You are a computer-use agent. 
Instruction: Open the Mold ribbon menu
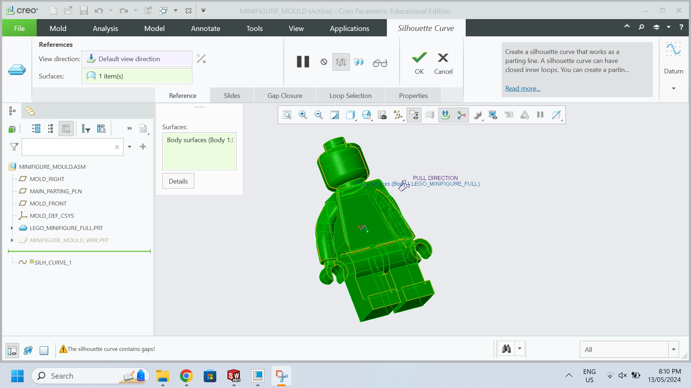click(x=58, y=28)
